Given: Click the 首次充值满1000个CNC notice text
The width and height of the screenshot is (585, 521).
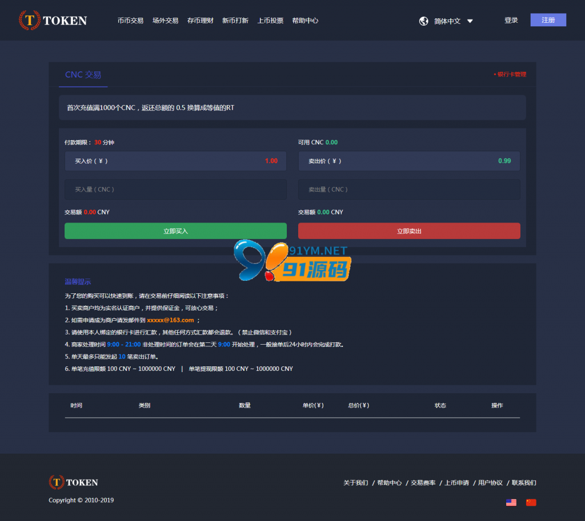Looking at the screenshot, I should coord(150,108).
